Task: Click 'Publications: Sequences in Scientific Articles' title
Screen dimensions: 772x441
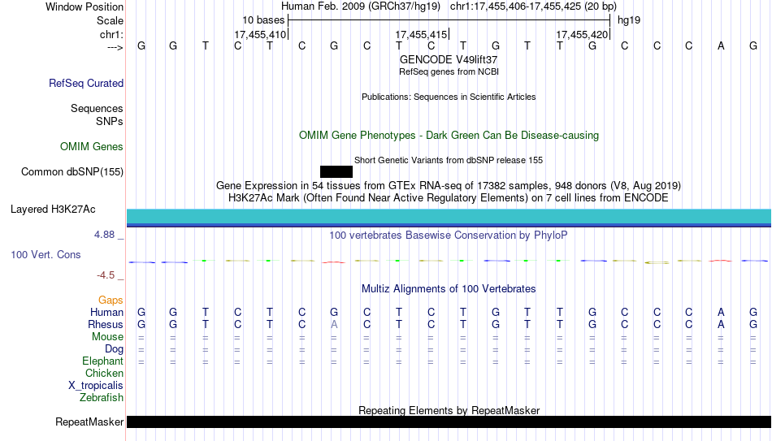Action: (449, 97)
